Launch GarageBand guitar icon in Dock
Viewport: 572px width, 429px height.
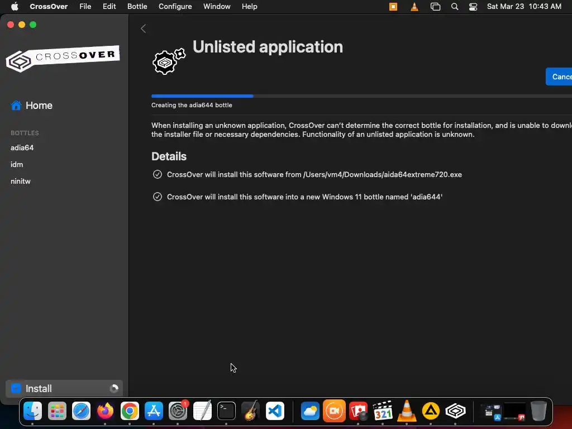point(251,411)
